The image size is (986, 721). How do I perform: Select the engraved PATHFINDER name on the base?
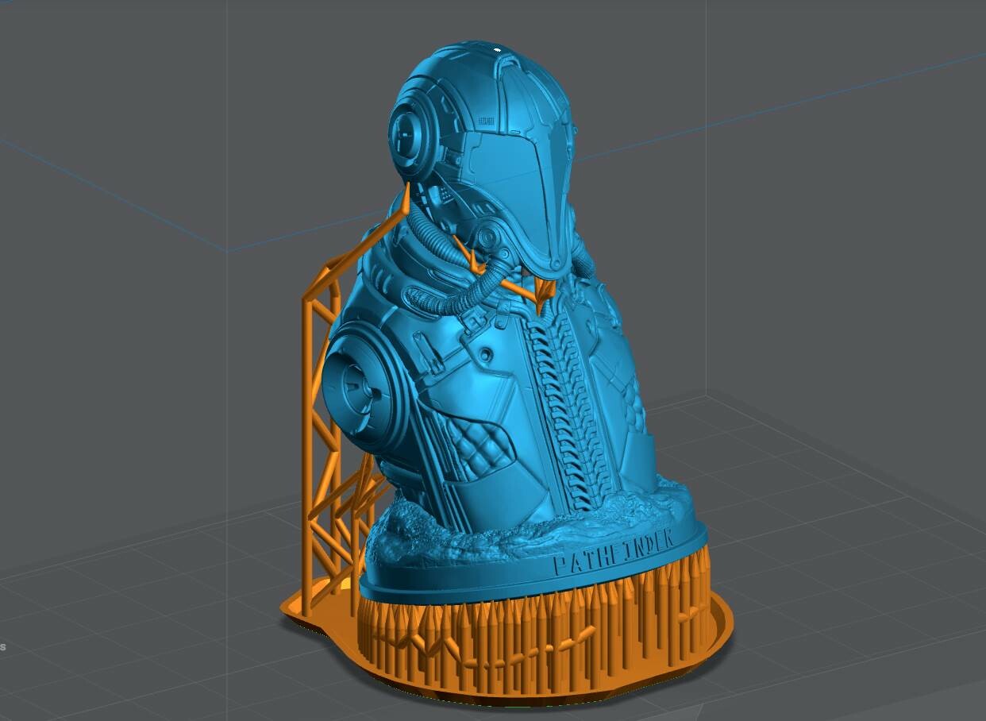tap(615, 552)
